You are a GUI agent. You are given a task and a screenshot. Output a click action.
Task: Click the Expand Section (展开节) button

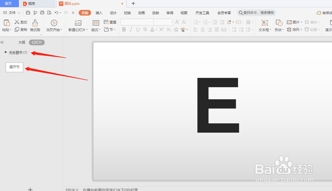pyautogui.click(x=14, y=67)
